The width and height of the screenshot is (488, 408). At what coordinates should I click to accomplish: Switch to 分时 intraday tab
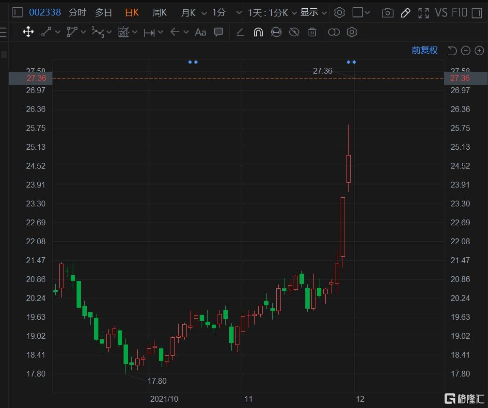77,13
